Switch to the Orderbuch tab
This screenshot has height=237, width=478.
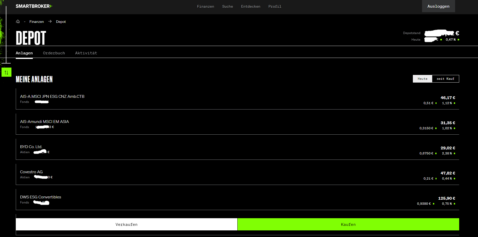click(x=54, y=53)
